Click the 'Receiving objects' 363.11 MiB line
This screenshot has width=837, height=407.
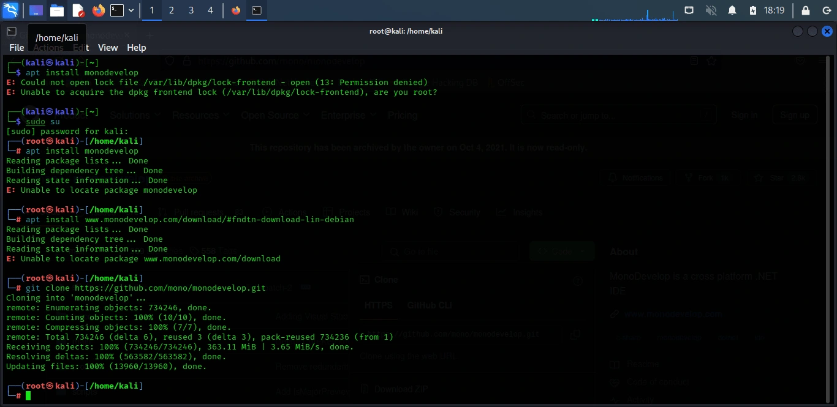tap(180, 347)
